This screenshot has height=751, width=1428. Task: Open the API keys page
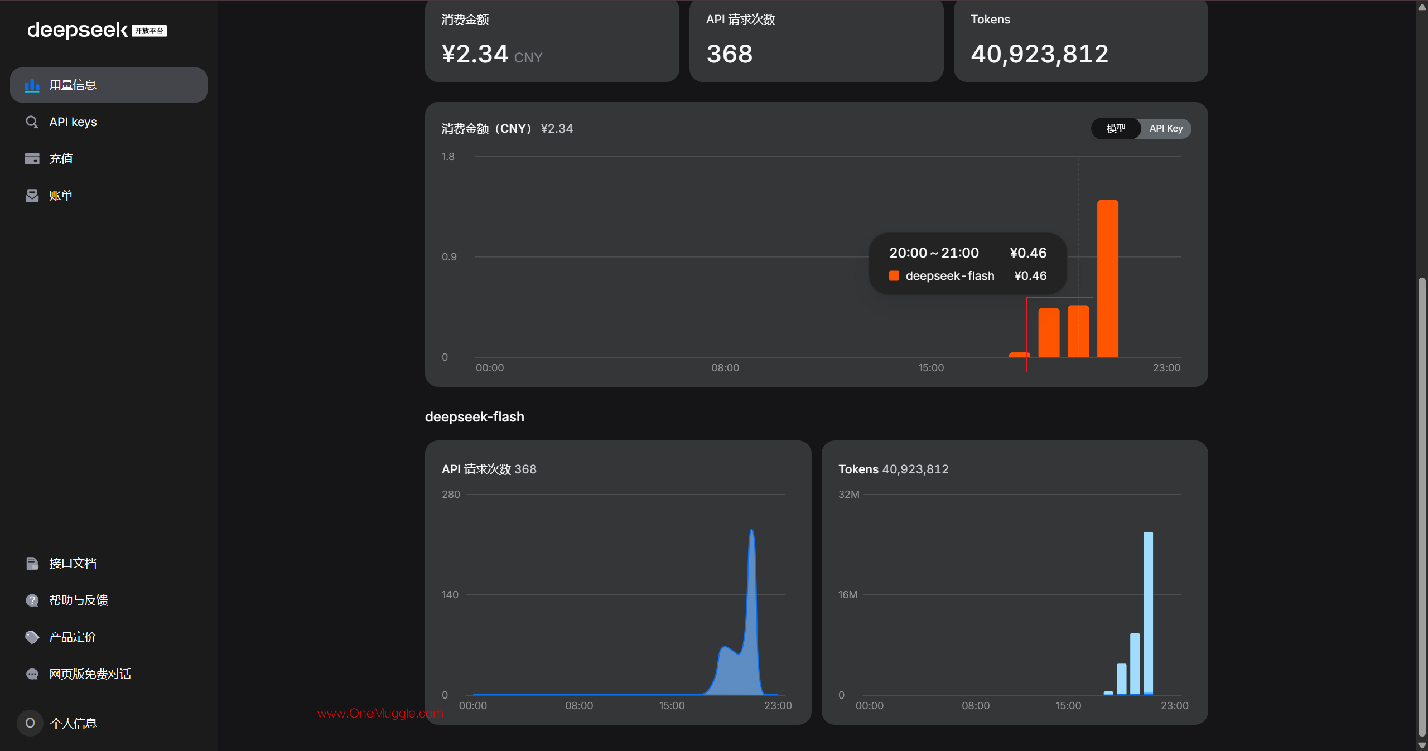109,122
